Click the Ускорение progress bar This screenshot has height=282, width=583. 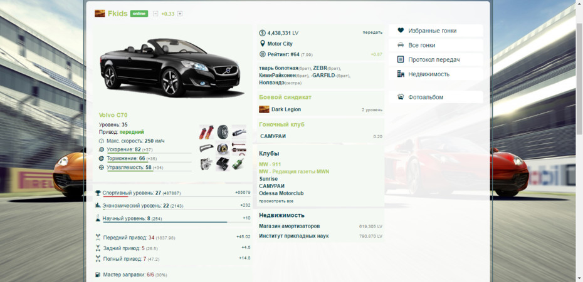pyautogui.click(x=149, y=153)
